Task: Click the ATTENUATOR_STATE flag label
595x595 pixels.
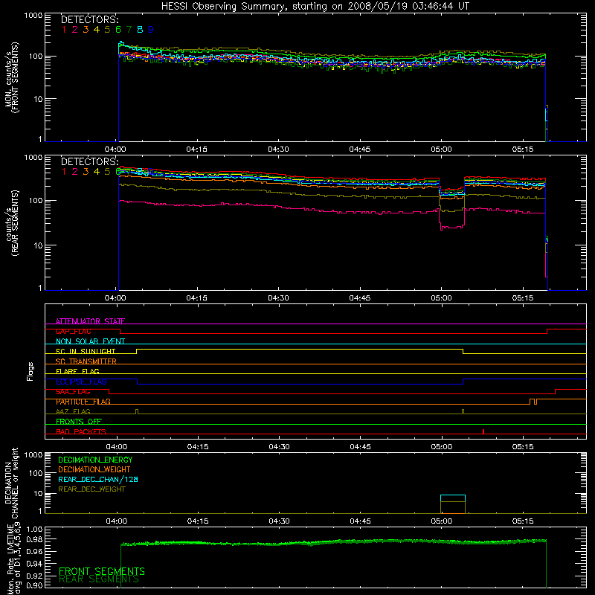Action: point(90,321)
